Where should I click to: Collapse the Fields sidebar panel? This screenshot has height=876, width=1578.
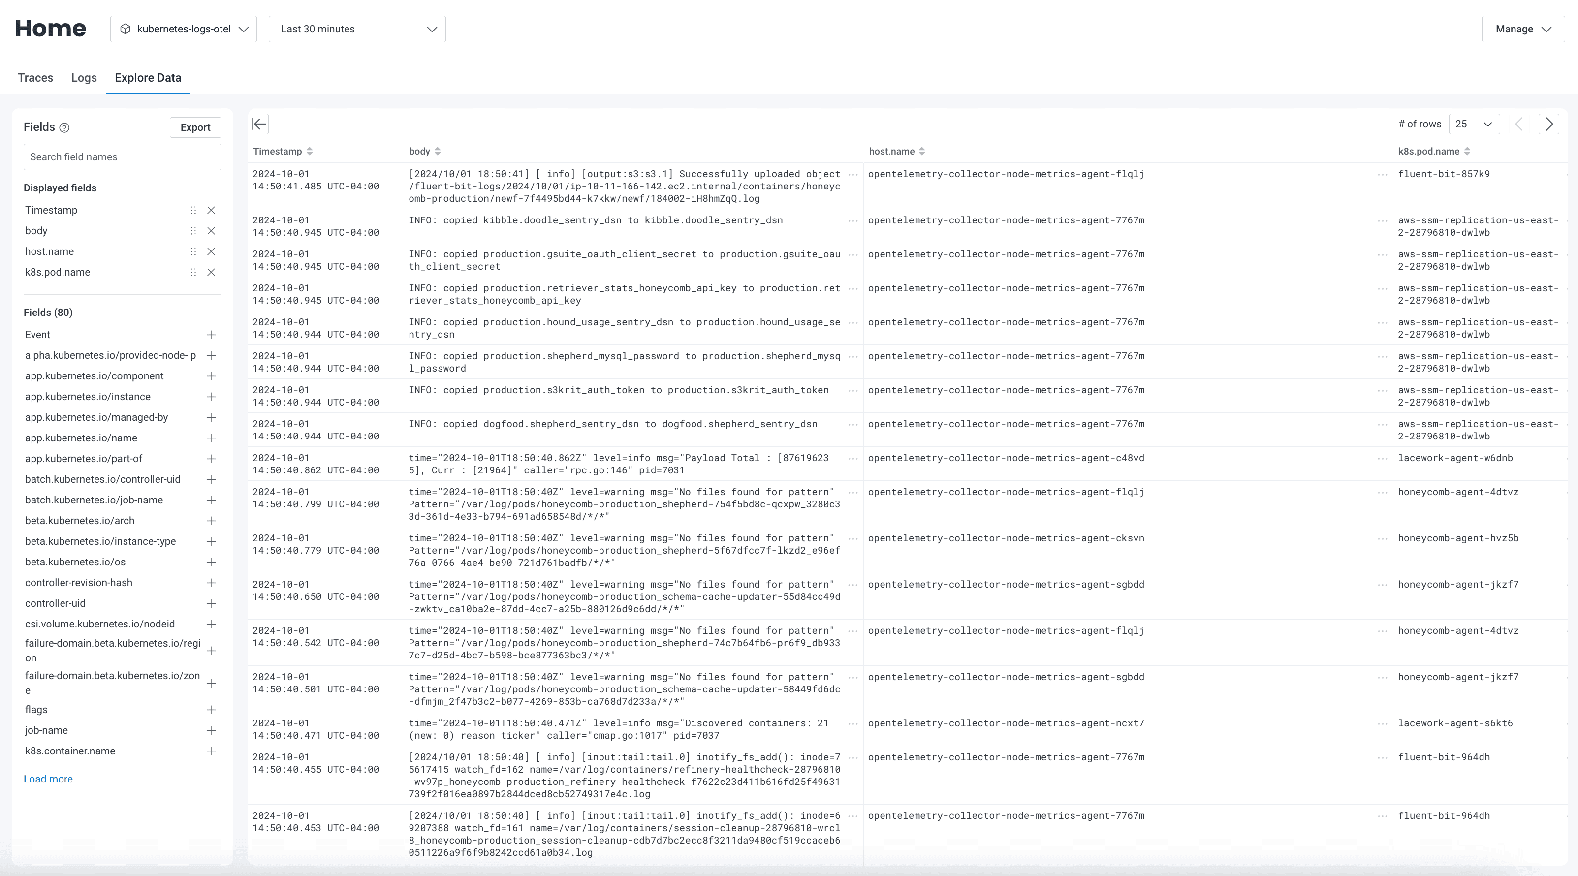259,125
